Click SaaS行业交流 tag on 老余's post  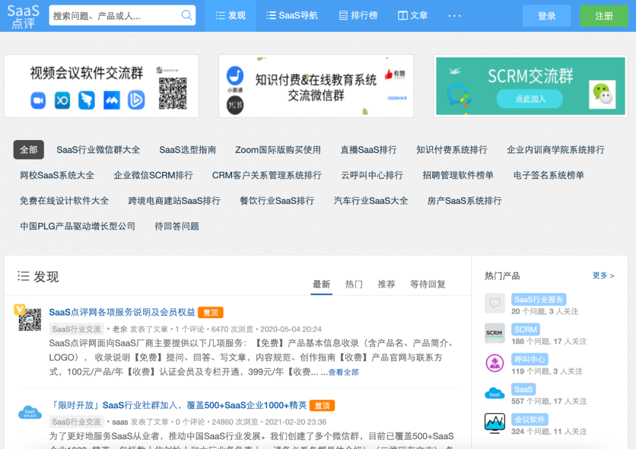(x=77, y=329)
